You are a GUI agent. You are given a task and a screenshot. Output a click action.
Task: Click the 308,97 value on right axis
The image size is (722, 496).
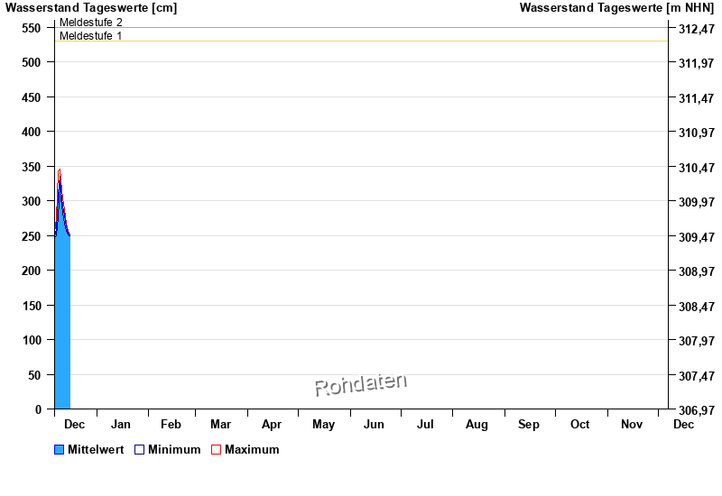point(696,271)
